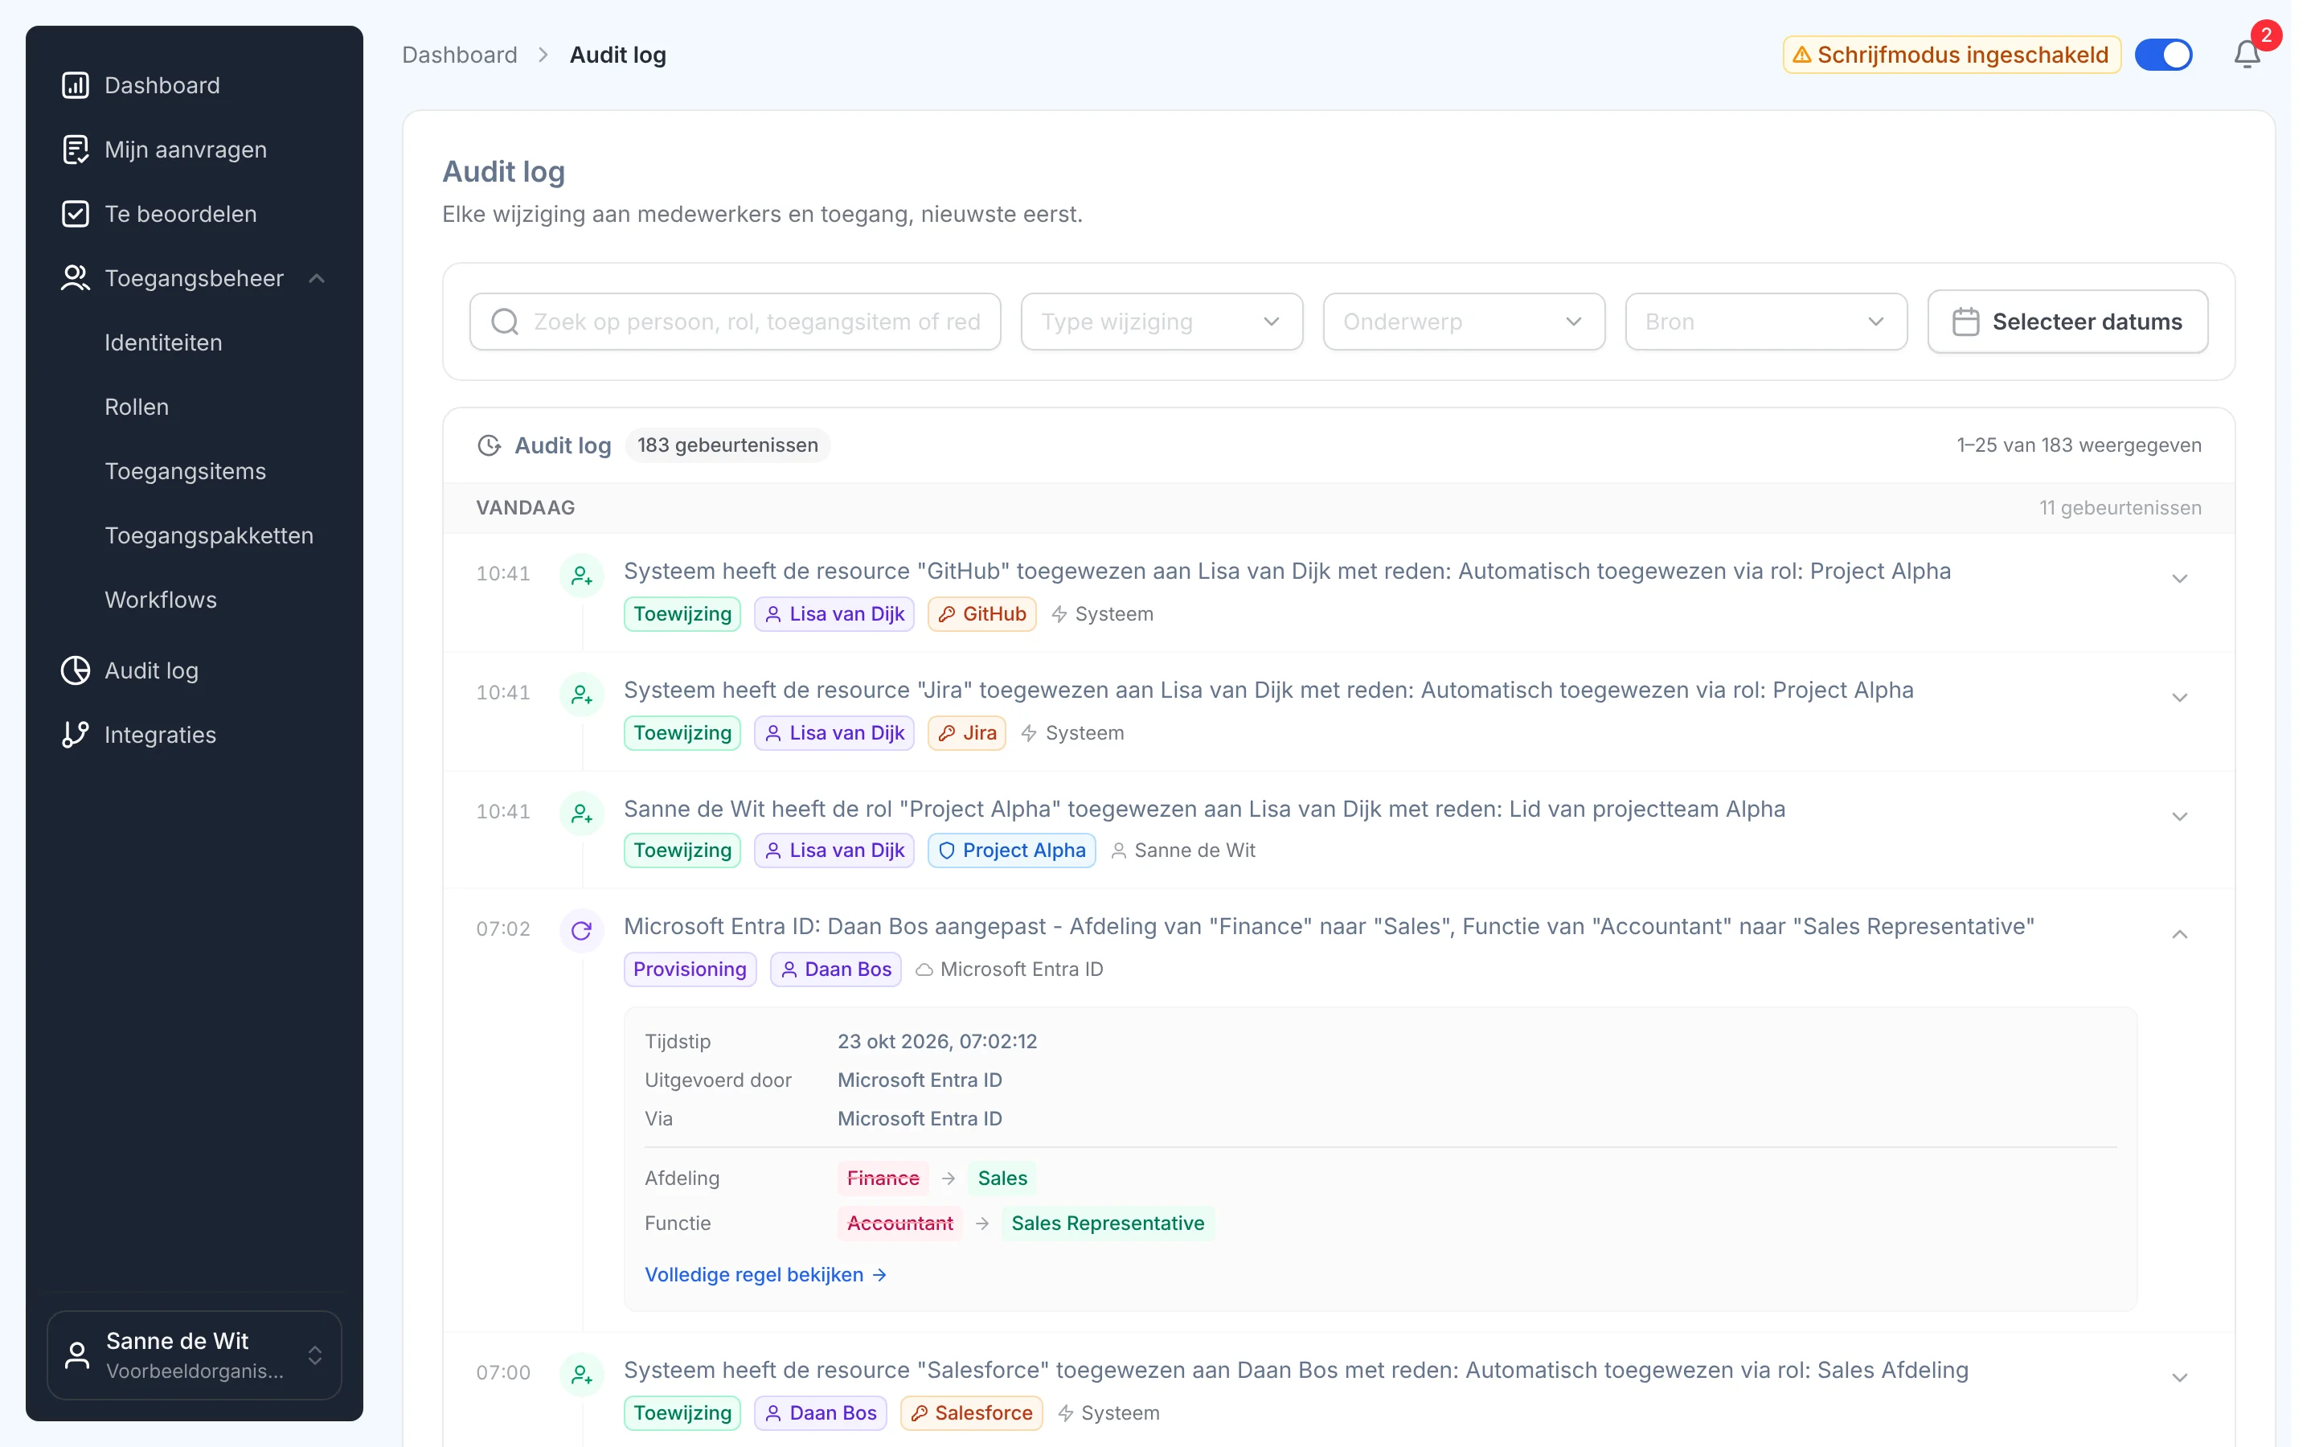The width and height of the screenshot is (2315, 1447).
Task: Collapse the Toegangsbeheer menu section
Action: point(317,277)
